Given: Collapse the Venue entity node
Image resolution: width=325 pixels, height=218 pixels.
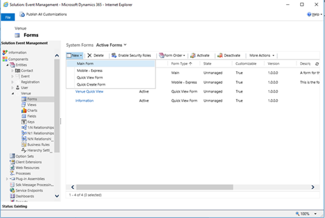Looking at the screenshot, I should click(12, 93).
